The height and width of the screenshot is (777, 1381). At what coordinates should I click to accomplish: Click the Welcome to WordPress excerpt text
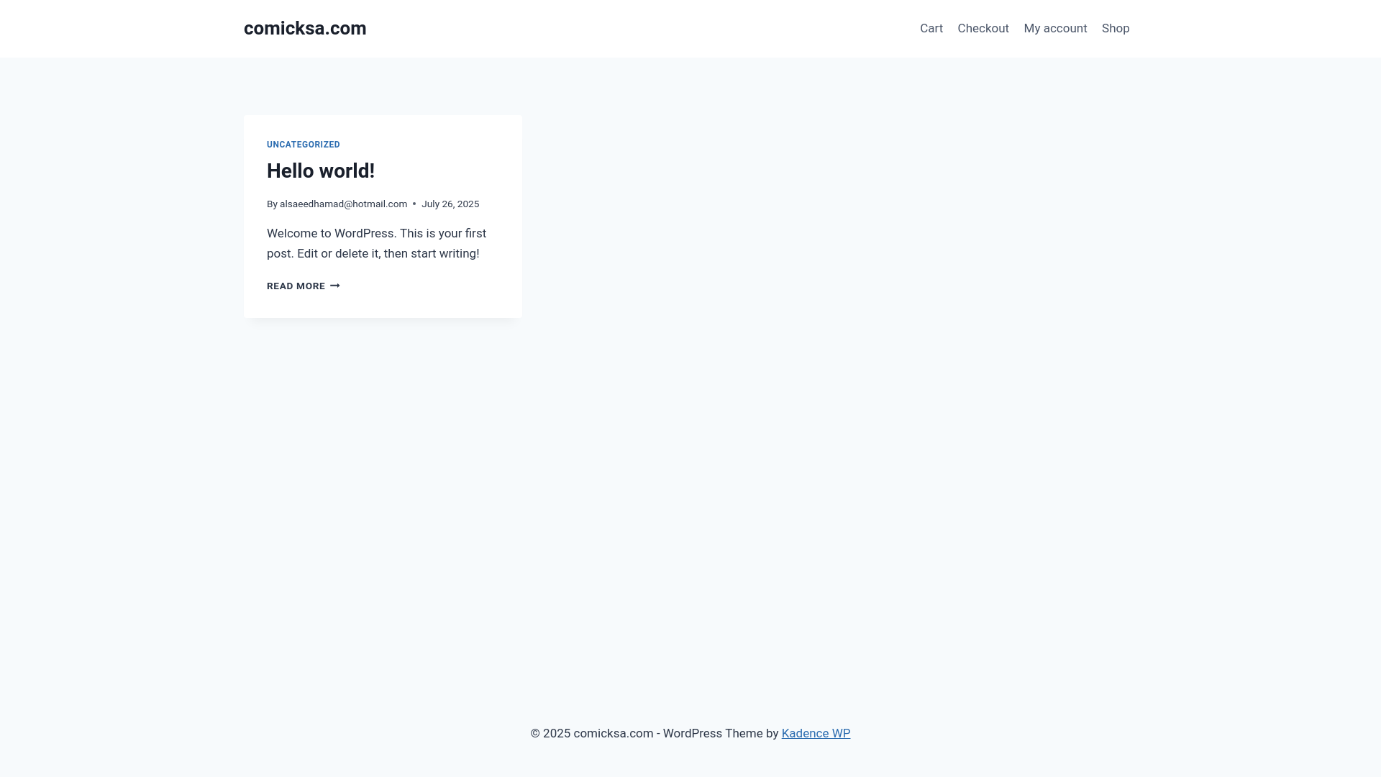click(376, 243)
